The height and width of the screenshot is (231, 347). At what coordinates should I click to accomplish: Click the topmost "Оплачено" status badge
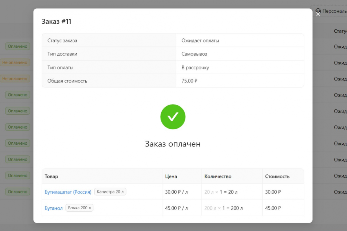17,46
